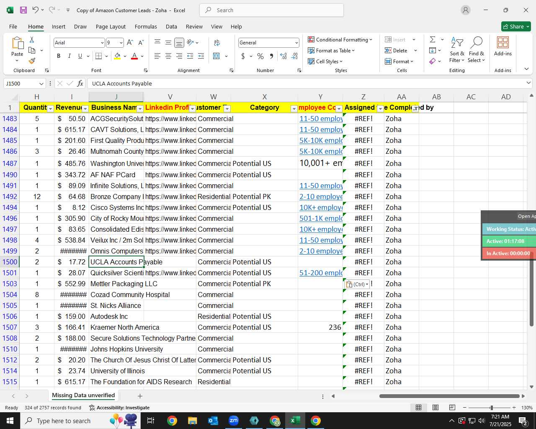Open Sort & Filter button
The height and width of the screenshot is (429, 536).
point(457,50)
